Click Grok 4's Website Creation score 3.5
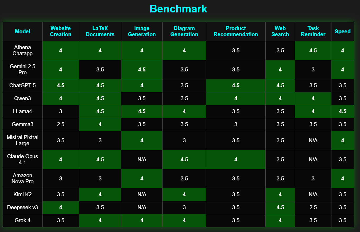The height and width of the screenshot is (232, 360). pyautogui.click(x=61, y=221)
